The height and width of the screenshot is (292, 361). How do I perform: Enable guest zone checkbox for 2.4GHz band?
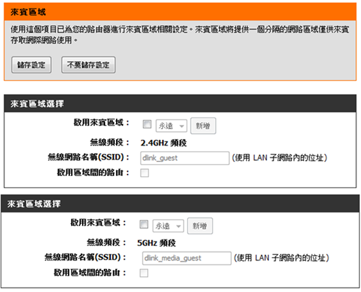click(147, 125)
